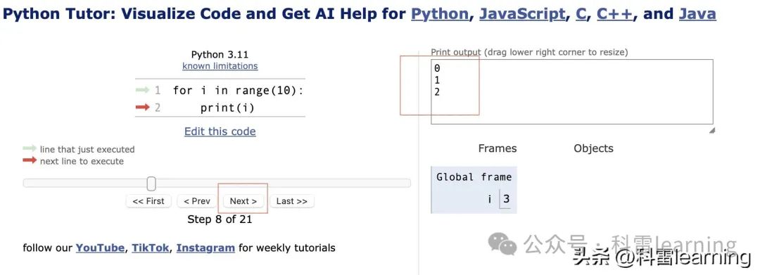Viewport: 760px width, 275px height.
Task: Jump to end with Last >> button
Action: [x=292, y=201]
